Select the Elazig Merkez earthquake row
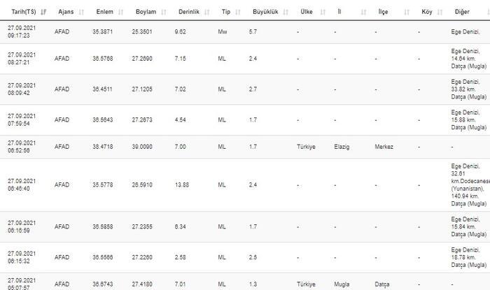 [245, 147]
